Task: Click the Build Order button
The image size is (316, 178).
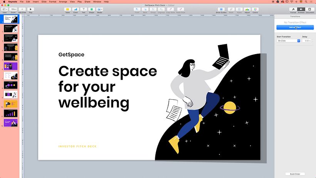Action: [295, 174]
